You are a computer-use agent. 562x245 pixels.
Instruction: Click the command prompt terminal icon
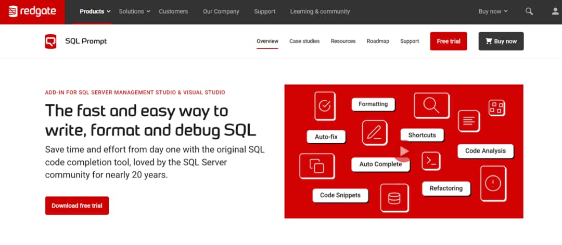tap(431, 161)
